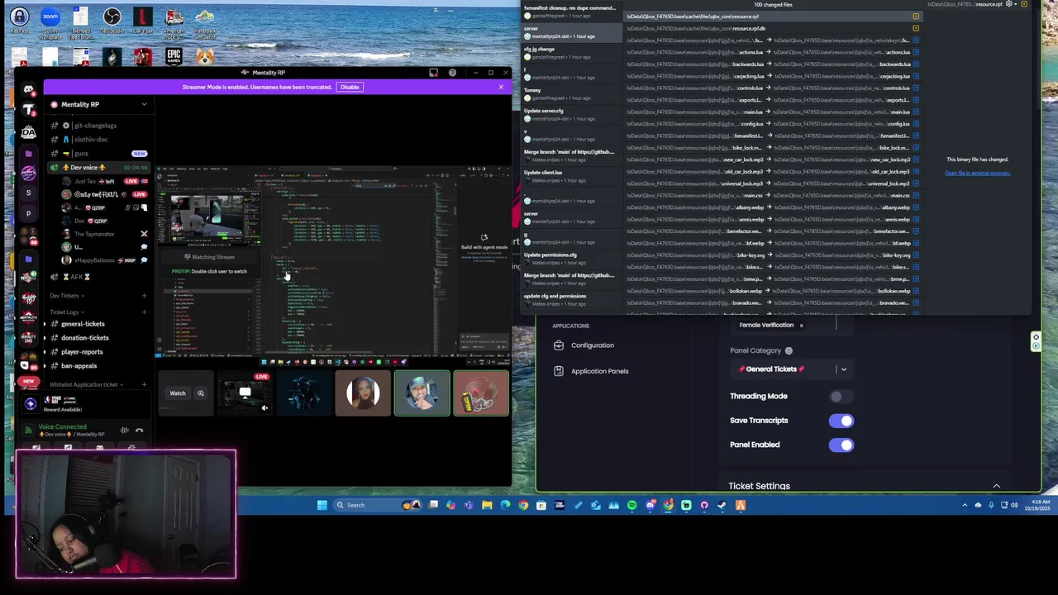The height and width of the screenshot is (595, 1058).
Task: Open Discord help question mark icon
Action: [452, 73]
